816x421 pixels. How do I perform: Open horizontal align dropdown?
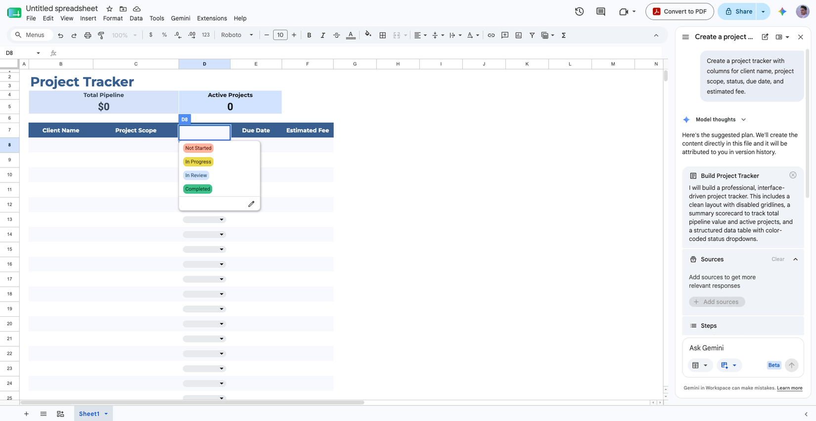click(x=420, y=35)
